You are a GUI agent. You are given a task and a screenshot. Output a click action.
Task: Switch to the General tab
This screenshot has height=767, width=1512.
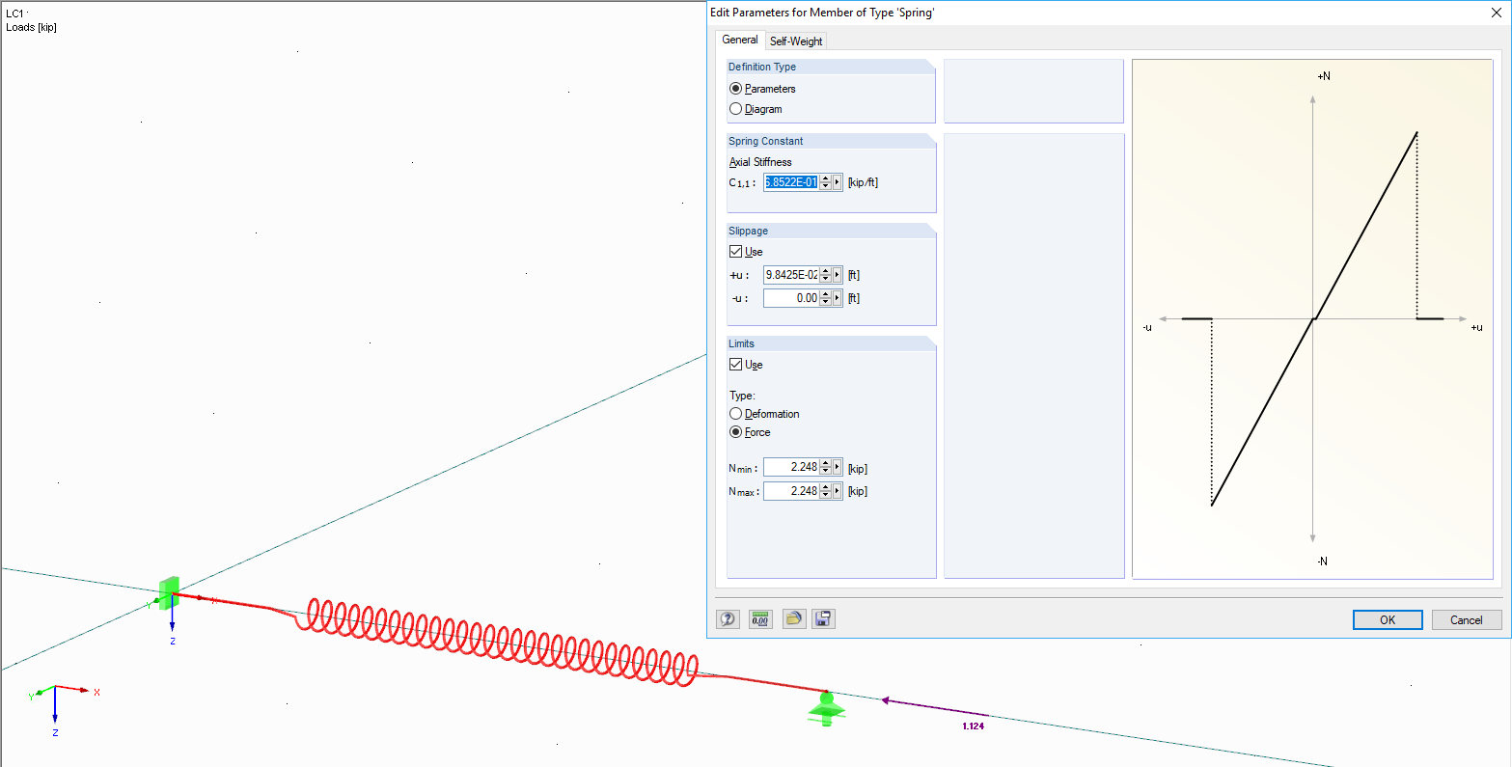pyautogui.click(x=739, y=40)
